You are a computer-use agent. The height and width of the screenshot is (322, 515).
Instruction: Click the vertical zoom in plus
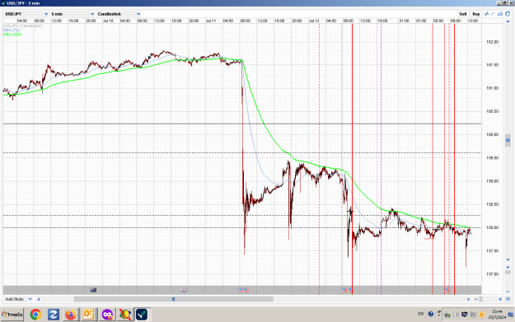508,267
